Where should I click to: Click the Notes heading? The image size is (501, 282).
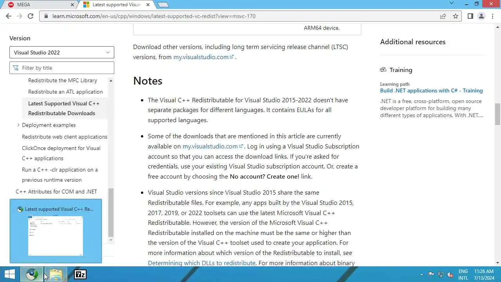coord(148,81)
